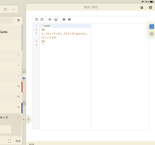This screenshot has width=155, height=145.
Task: Expand the circled down-chevron at top right
Action: [150, 7]
